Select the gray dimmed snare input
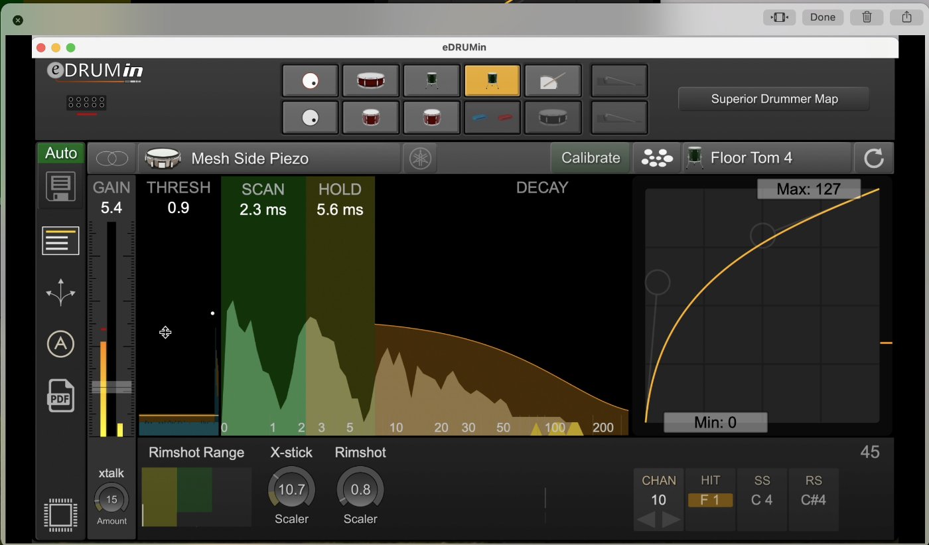 [x=553, y=117]
